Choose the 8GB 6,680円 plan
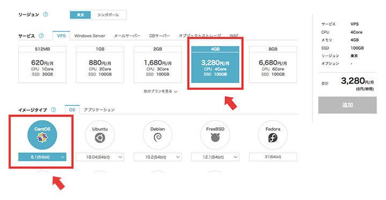Image resolution: width=386 pixels, height=200 pixels. 273,64
